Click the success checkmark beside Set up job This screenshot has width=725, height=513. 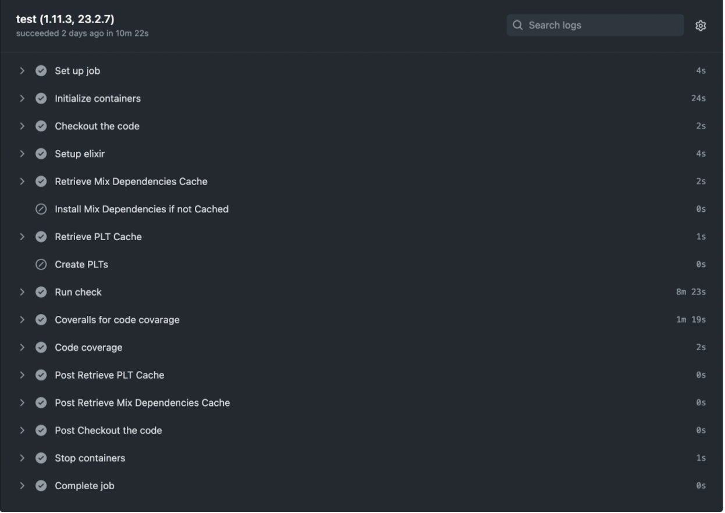tap(41, 71)
